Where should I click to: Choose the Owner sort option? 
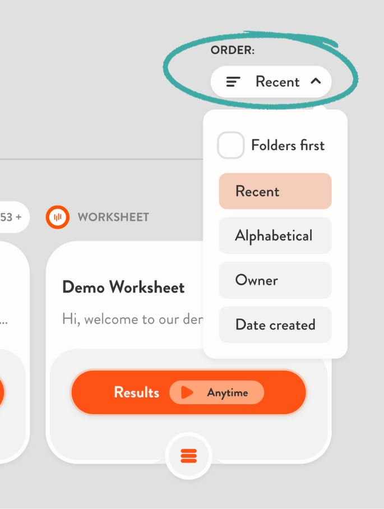(275, 280)
